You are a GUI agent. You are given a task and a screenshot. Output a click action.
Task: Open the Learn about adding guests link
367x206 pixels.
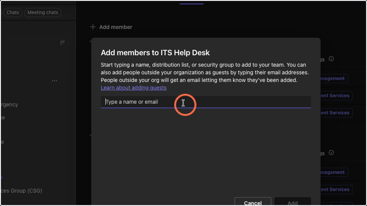coord(134,88)
